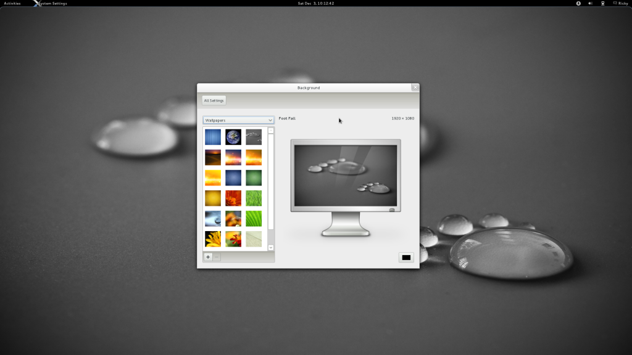This screenshot has width=632, height=355.
Task: Open the universal access icon in top bar
Action: (578, 3)
